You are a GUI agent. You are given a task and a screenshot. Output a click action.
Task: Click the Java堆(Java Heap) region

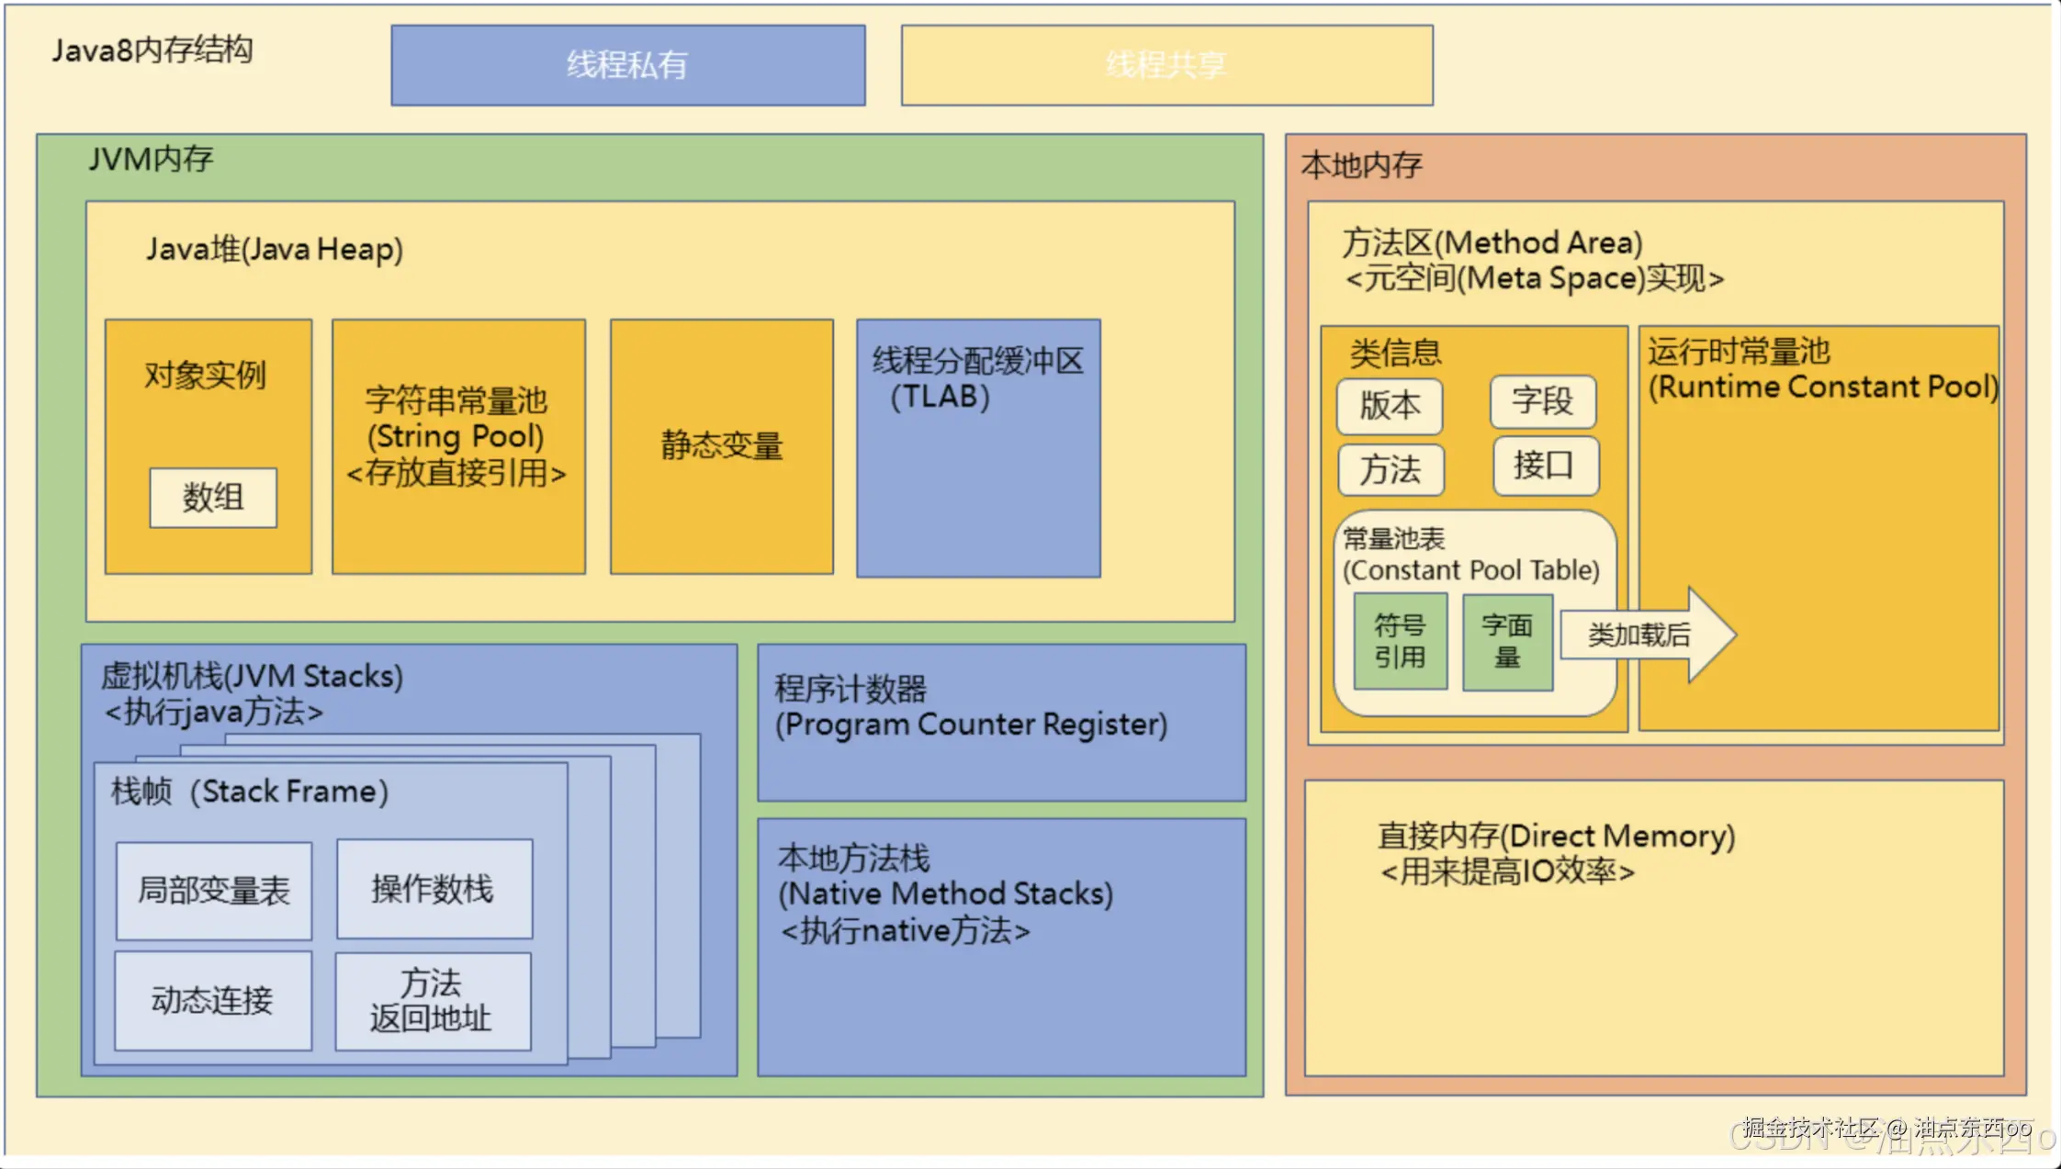pyautogui.click(x=276, y=248)
